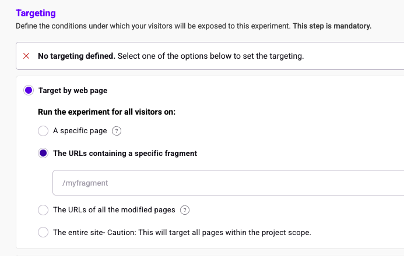Pick the "URLs of all the modified pages" radio

[43, 210]
